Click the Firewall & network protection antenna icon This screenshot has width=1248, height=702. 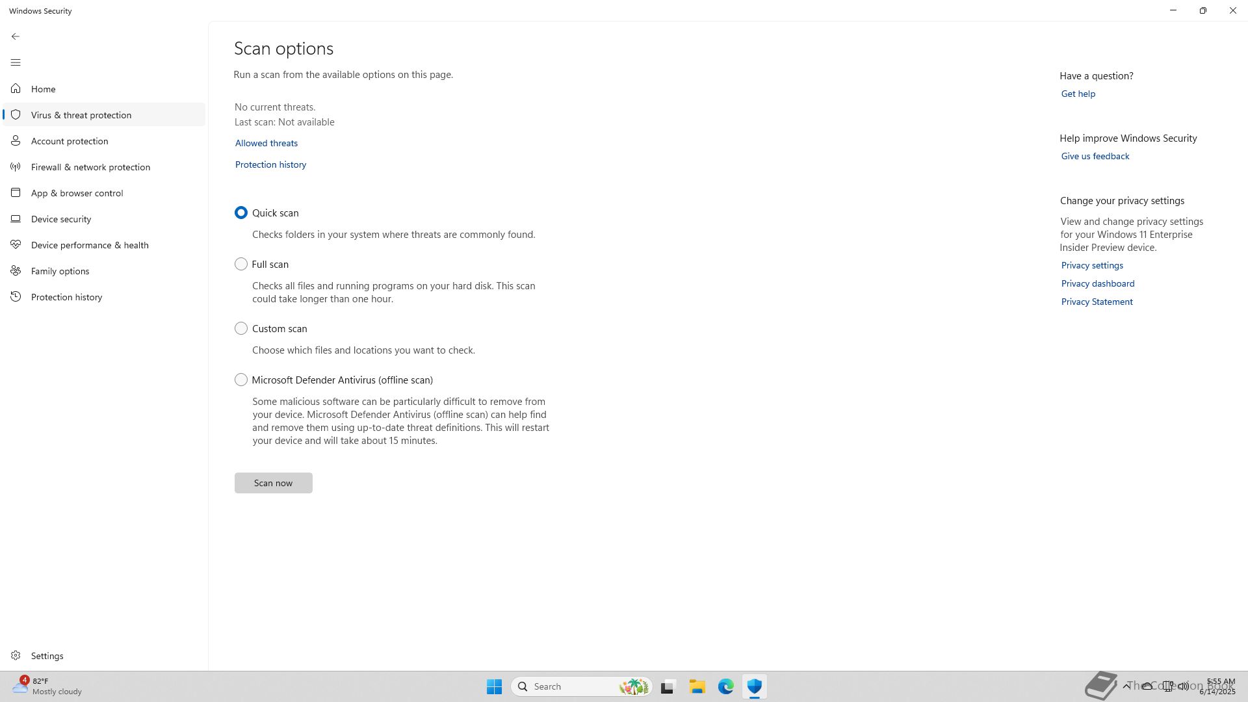pyautogui.click(x=16, y=167)
